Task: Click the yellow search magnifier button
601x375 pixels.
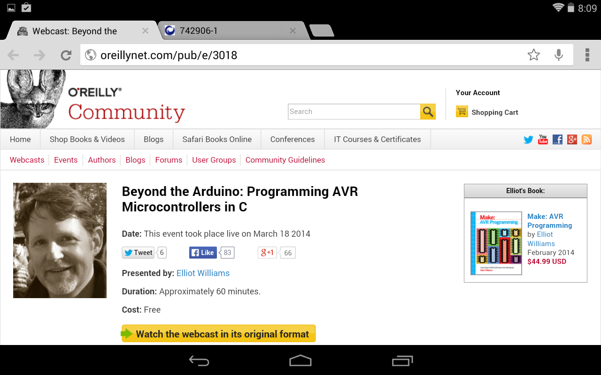Action: tap(428, 112)
